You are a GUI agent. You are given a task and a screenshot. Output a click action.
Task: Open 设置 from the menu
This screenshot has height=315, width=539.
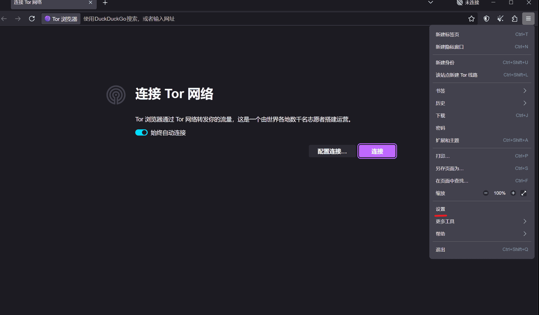(x=482, y=209)
